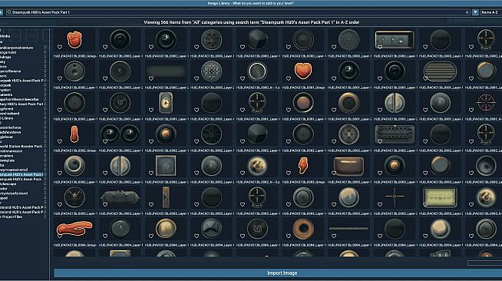
Task: Pick the orange donut ring asset
Action: (x=303, y=229)
